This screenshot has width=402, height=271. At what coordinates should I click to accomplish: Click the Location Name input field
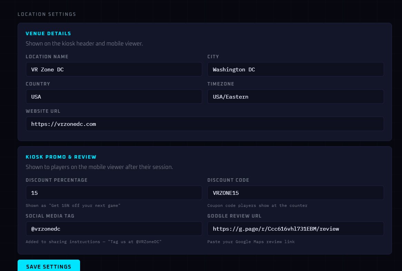114,69
